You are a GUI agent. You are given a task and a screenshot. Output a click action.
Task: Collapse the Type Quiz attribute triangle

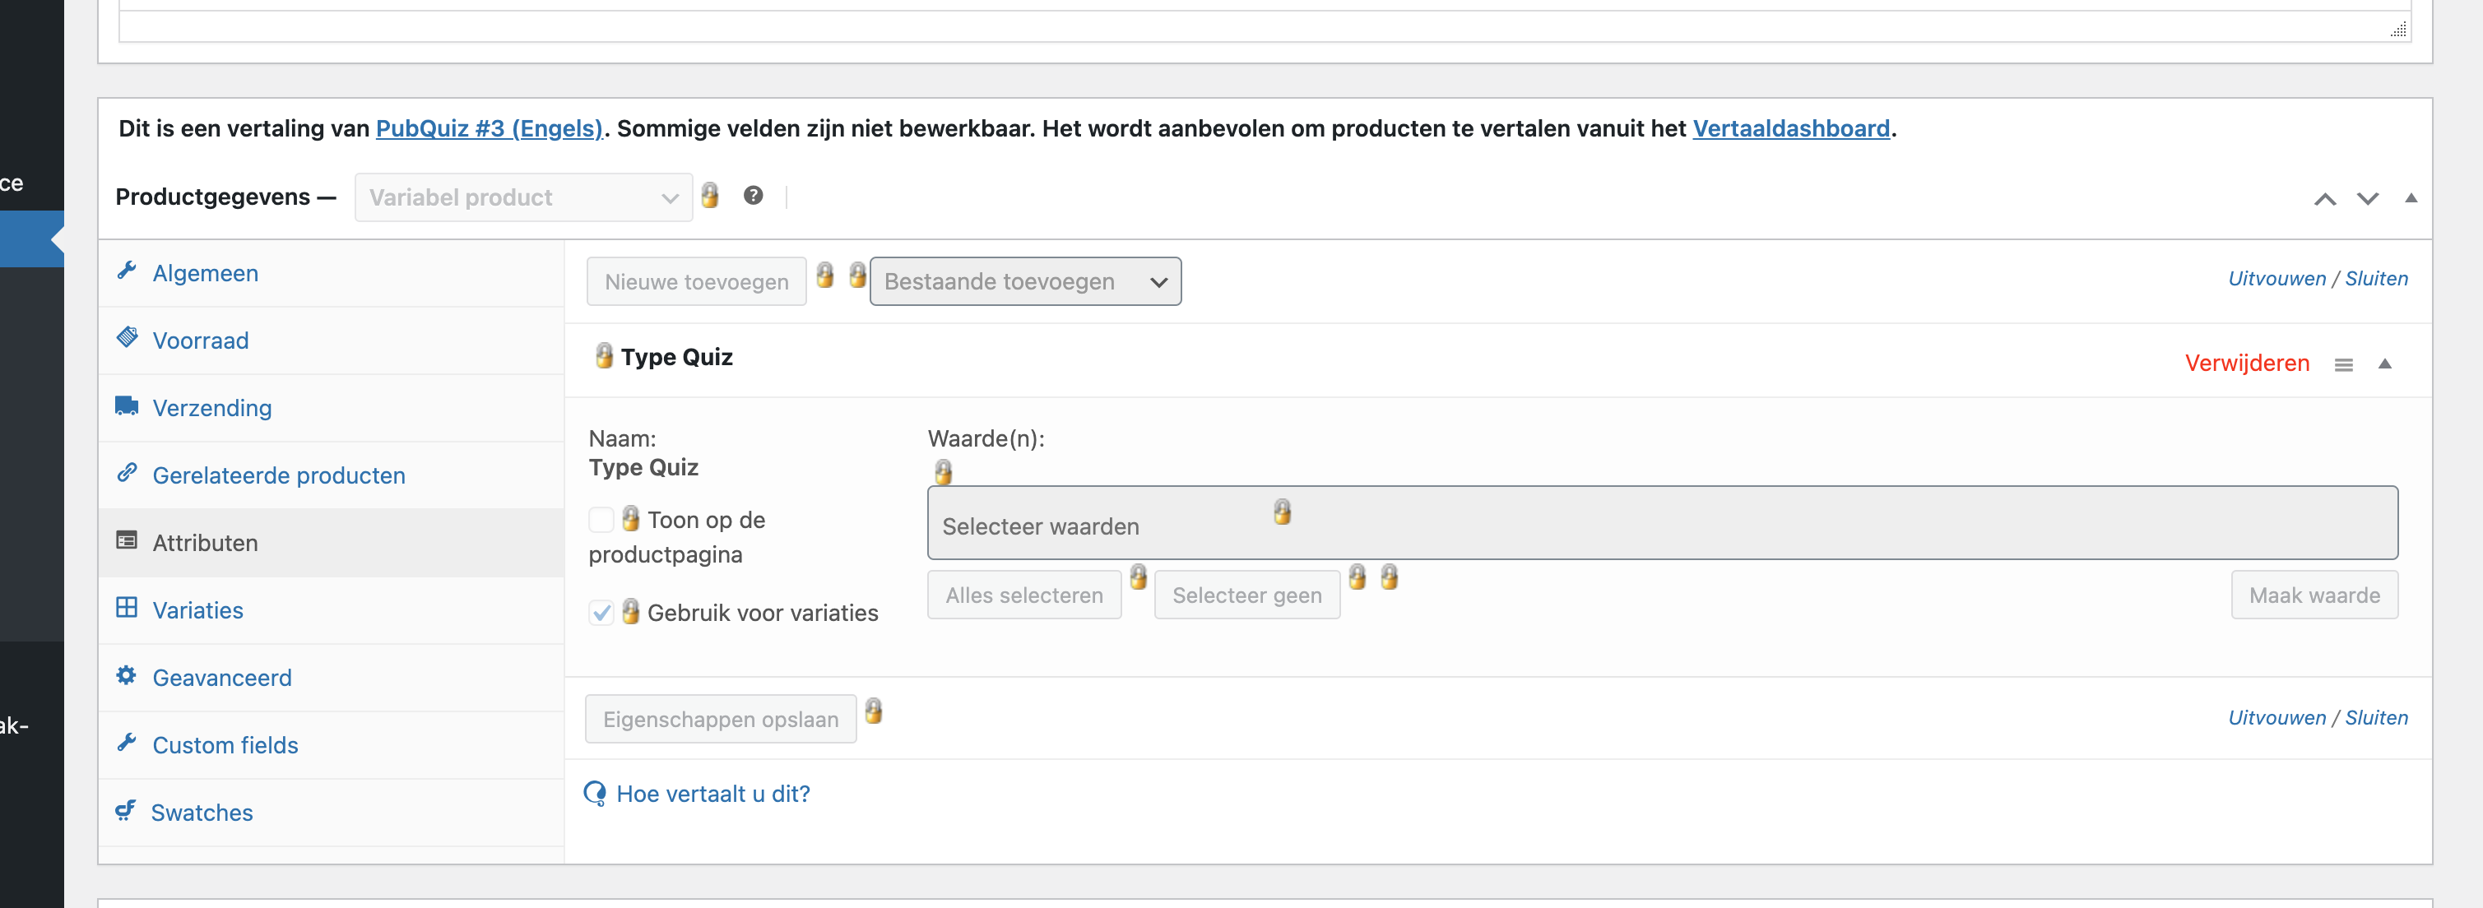[2384, 364]
